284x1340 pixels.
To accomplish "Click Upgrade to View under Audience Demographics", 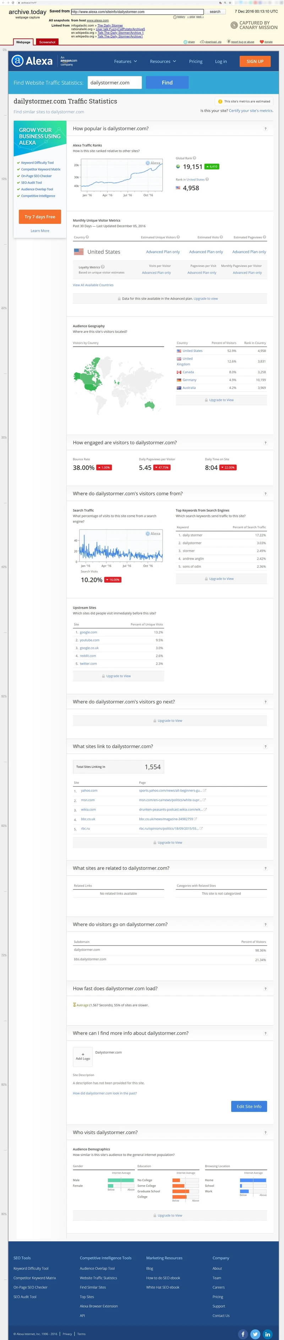I will tap(170, 1216).
